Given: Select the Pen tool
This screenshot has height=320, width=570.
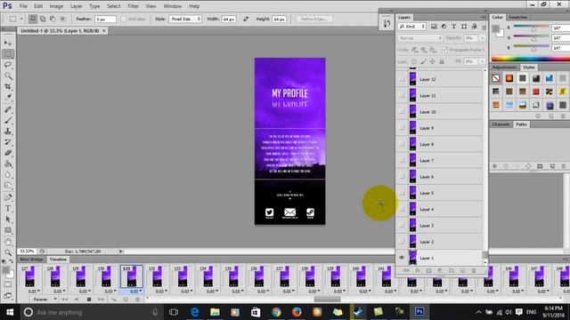Looking at the screenshot, I should coord(8,197).
